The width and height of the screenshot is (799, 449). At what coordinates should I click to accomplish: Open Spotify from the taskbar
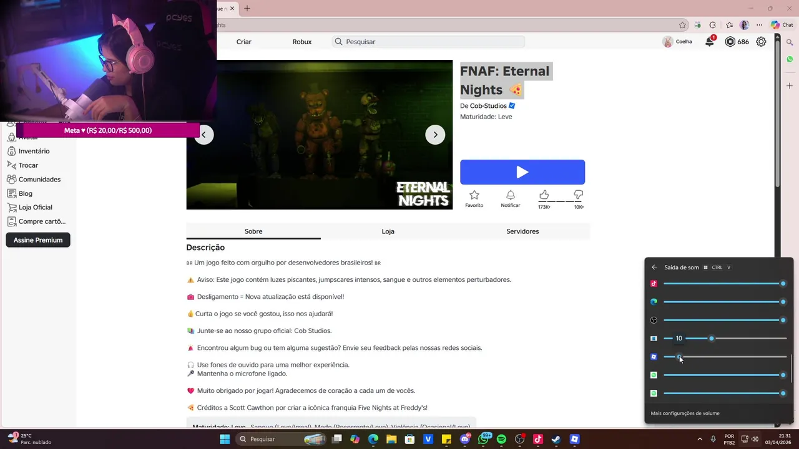coord(501,439)
